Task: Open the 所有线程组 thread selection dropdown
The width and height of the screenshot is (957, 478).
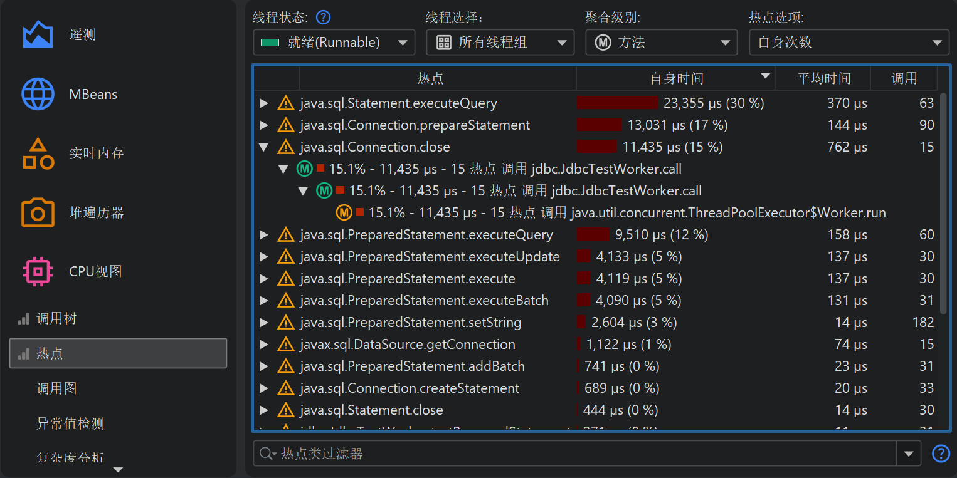Action: [500, 43]
